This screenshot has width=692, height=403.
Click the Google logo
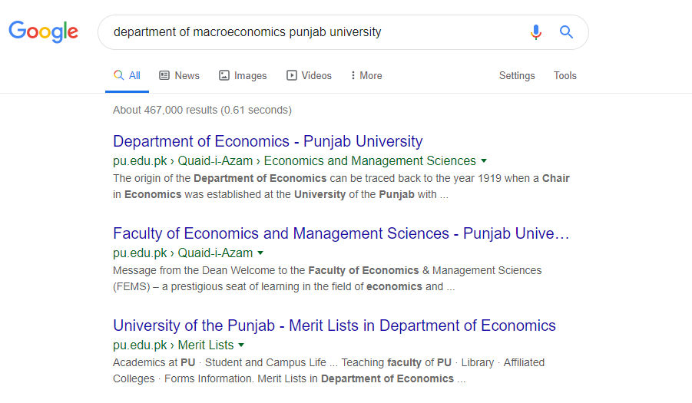tap(44, 31)
